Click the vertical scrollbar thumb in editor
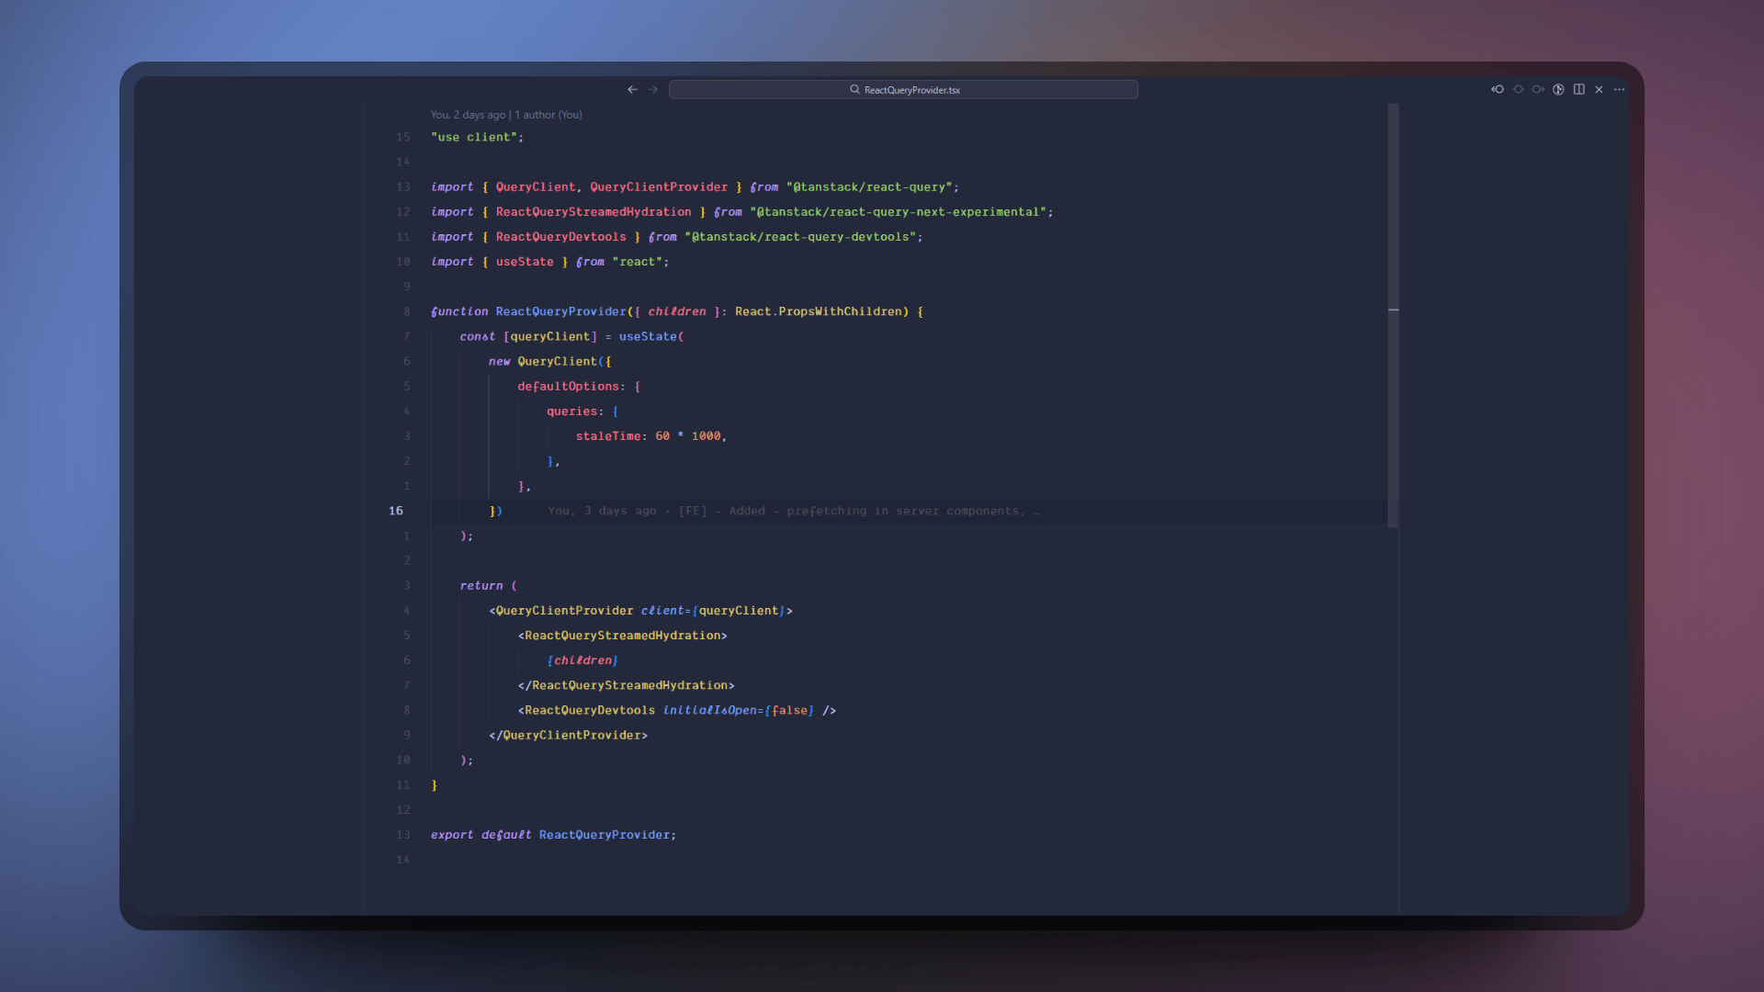The width and height of the screenshot is (1764, 992). tap(1393, 312)
